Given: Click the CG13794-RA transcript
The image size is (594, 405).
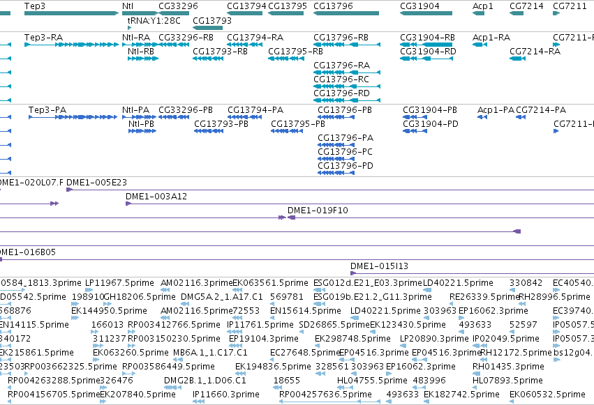Looking at the screenshot, I should click(245, 45).
